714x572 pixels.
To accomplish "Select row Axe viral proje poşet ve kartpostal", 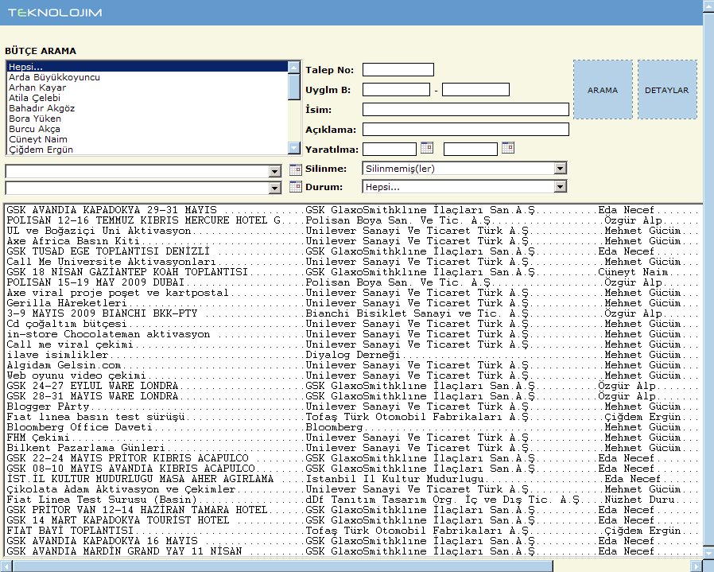I will coord(353,293).
